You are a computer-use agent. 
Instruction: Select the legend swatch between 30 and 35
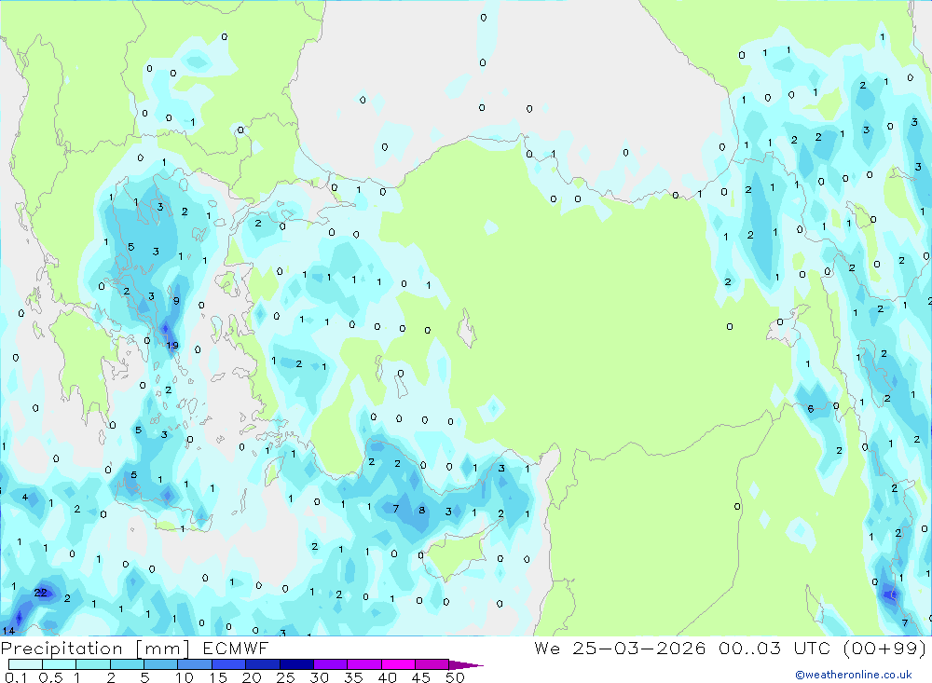tap(330, 664)
